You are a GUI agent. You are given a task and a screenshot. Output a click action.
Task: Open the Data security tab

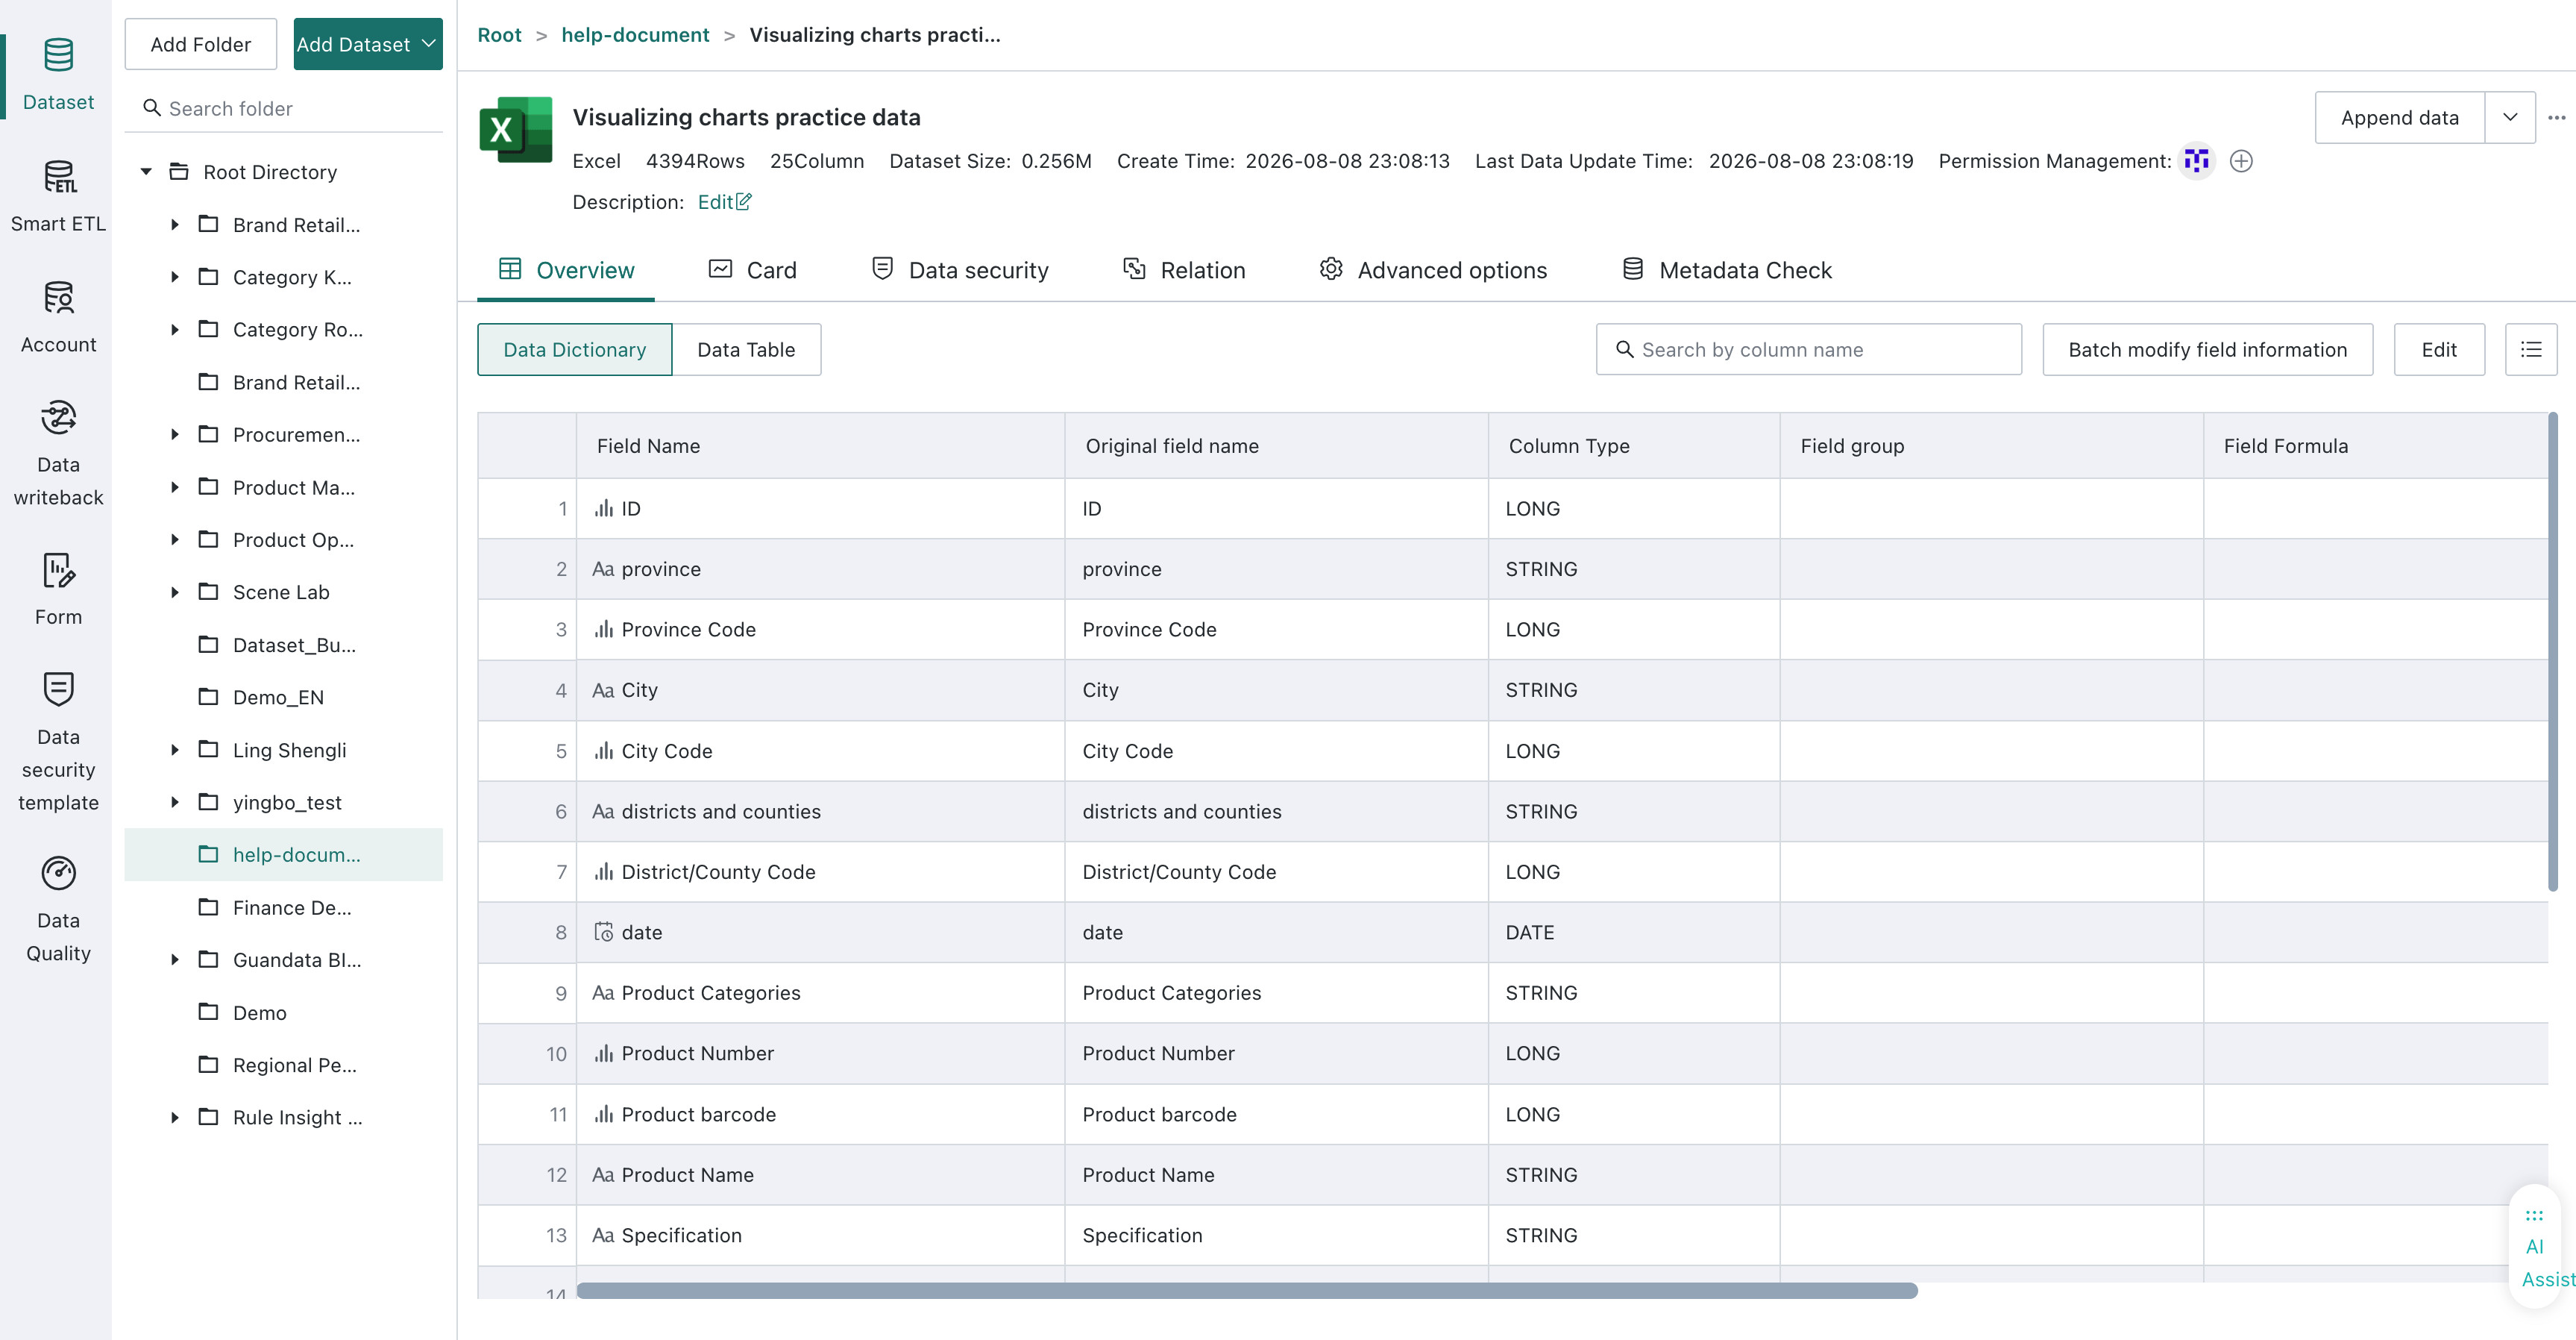960,270
